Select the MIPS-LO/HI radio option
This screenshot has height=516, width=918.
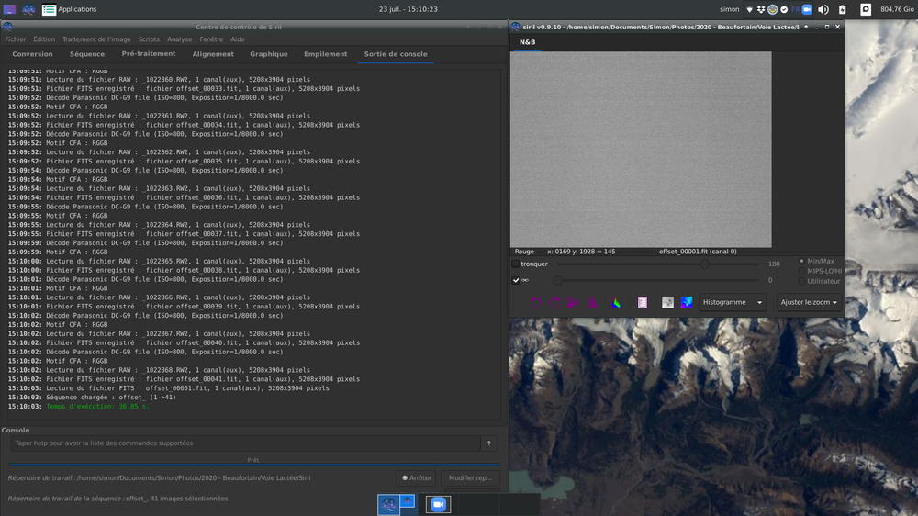coord(800,271)
